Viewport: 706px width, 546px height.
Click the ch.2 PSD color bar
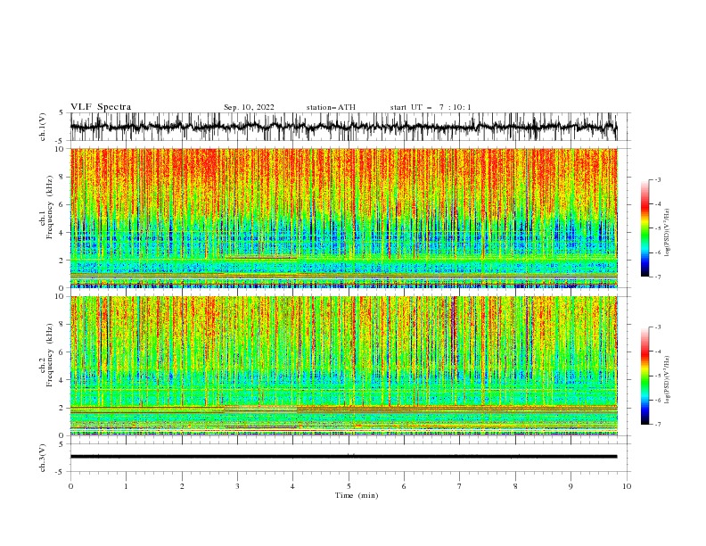coord(645,376)
